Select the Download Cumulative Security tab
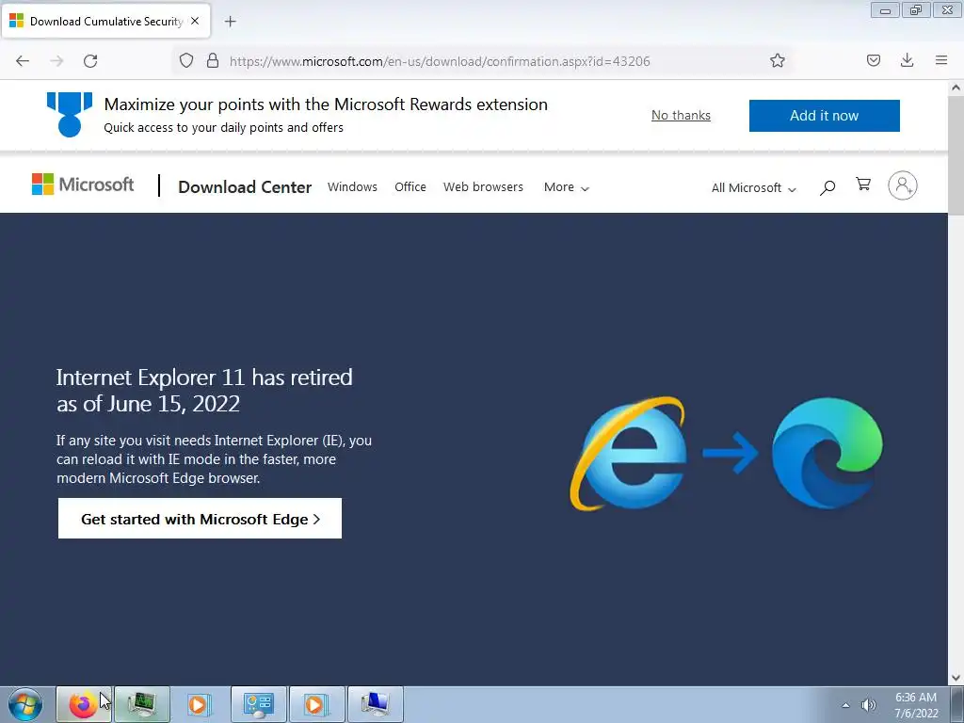964x723 pixels. coord(105,22)
